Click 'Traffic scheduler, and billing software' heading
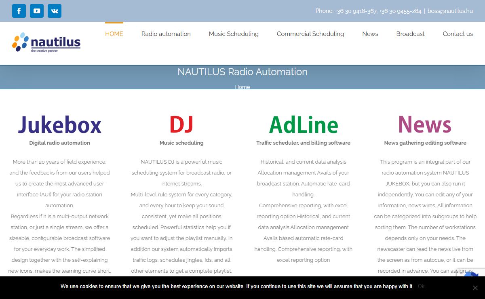The height and width of the screenshot is (299, 485). click(x=304, y=143)
